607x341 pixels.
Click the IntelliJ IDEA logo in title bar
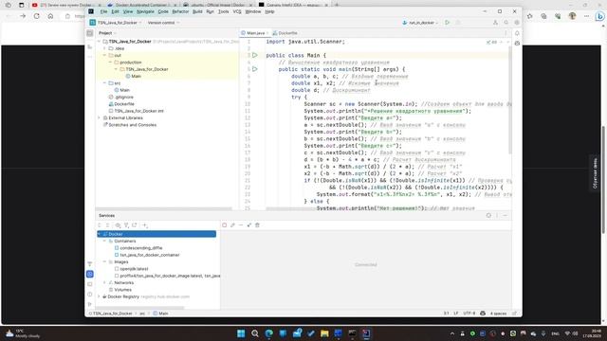click(91, 11)
